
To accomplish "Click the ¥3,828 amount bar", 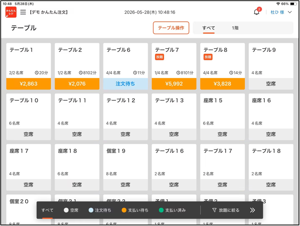I will [x=223, y=84].
